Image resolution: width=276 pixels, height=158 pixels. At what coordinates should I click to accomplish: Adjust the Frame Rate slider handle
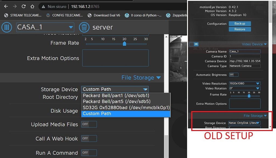pyautogui.click(x=124, y=44)
